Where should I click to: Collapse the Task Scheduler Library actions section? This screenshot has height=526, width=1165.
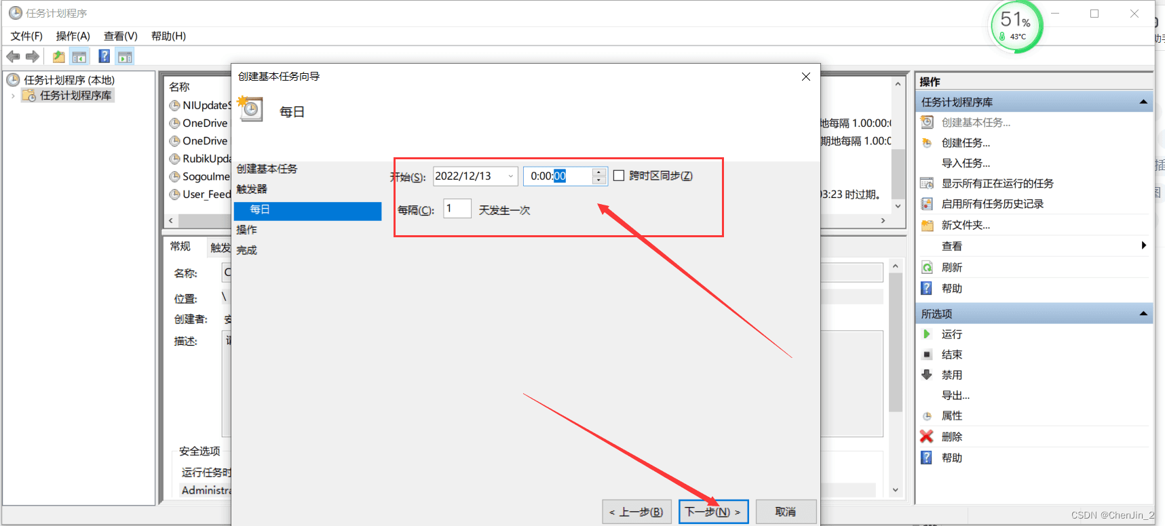1143,102
